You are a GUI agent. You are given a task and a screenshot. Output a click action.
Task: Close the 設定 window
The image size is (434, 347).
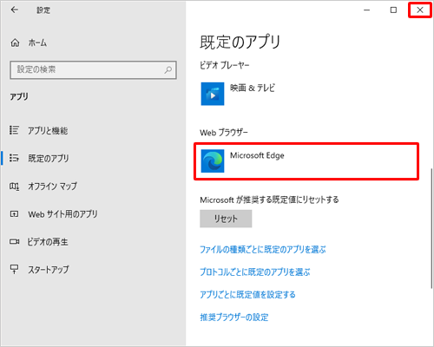pyautogui.click(x=420, y=10)
